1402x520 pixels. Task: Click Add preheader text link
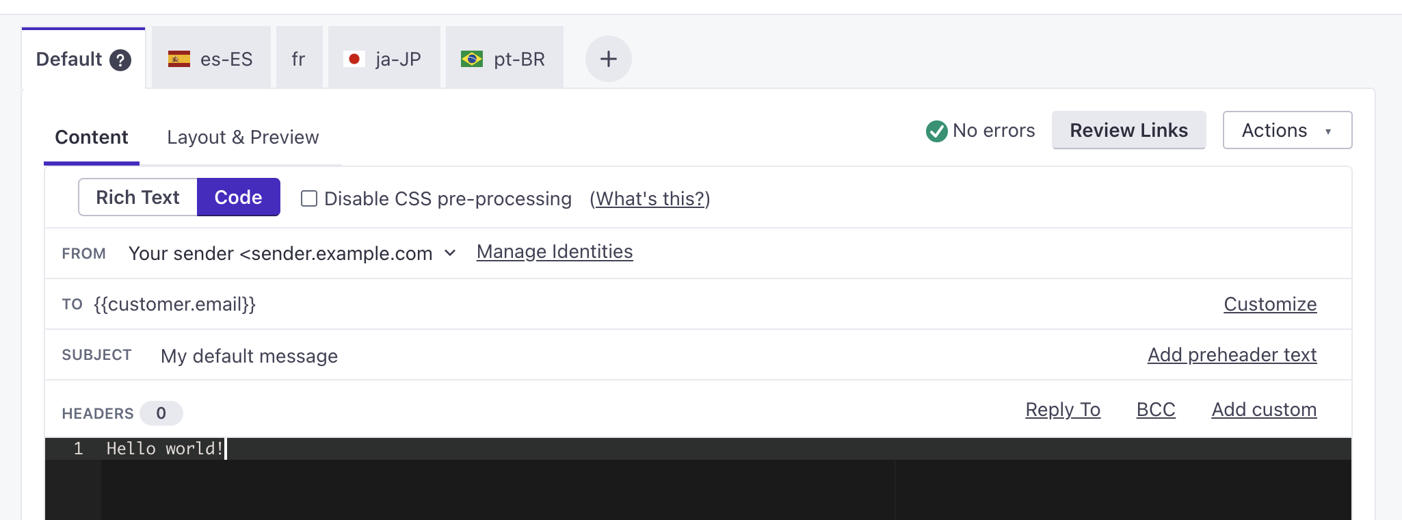pos(1232,354)
